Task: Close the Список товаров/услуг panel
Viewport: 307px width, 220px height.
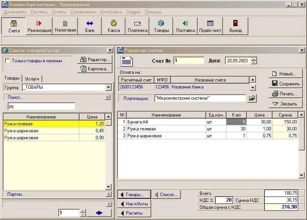Action: pos(110,50)
